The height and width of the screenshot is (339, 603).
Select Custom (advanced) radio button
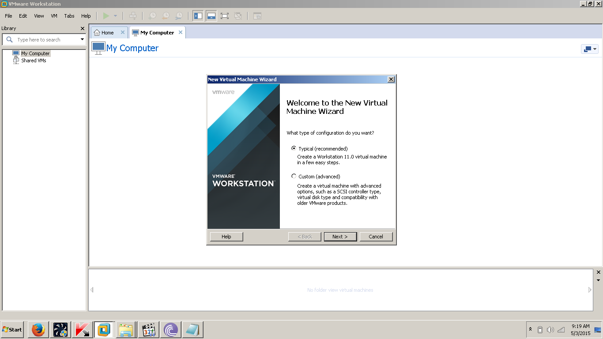click(x=294, y=176)
